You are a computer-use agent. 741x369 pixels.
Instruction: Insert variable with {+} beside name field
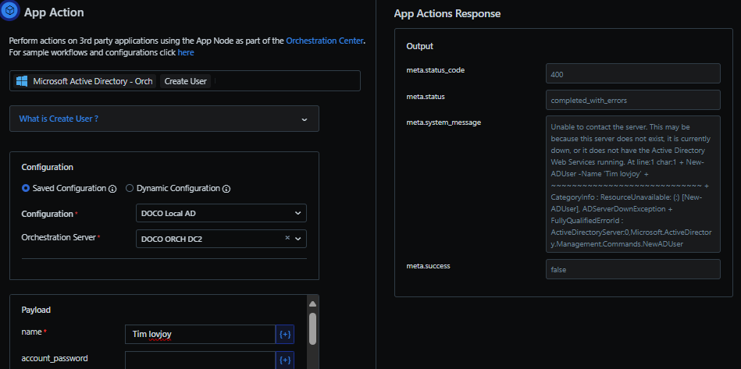(285, 334)
